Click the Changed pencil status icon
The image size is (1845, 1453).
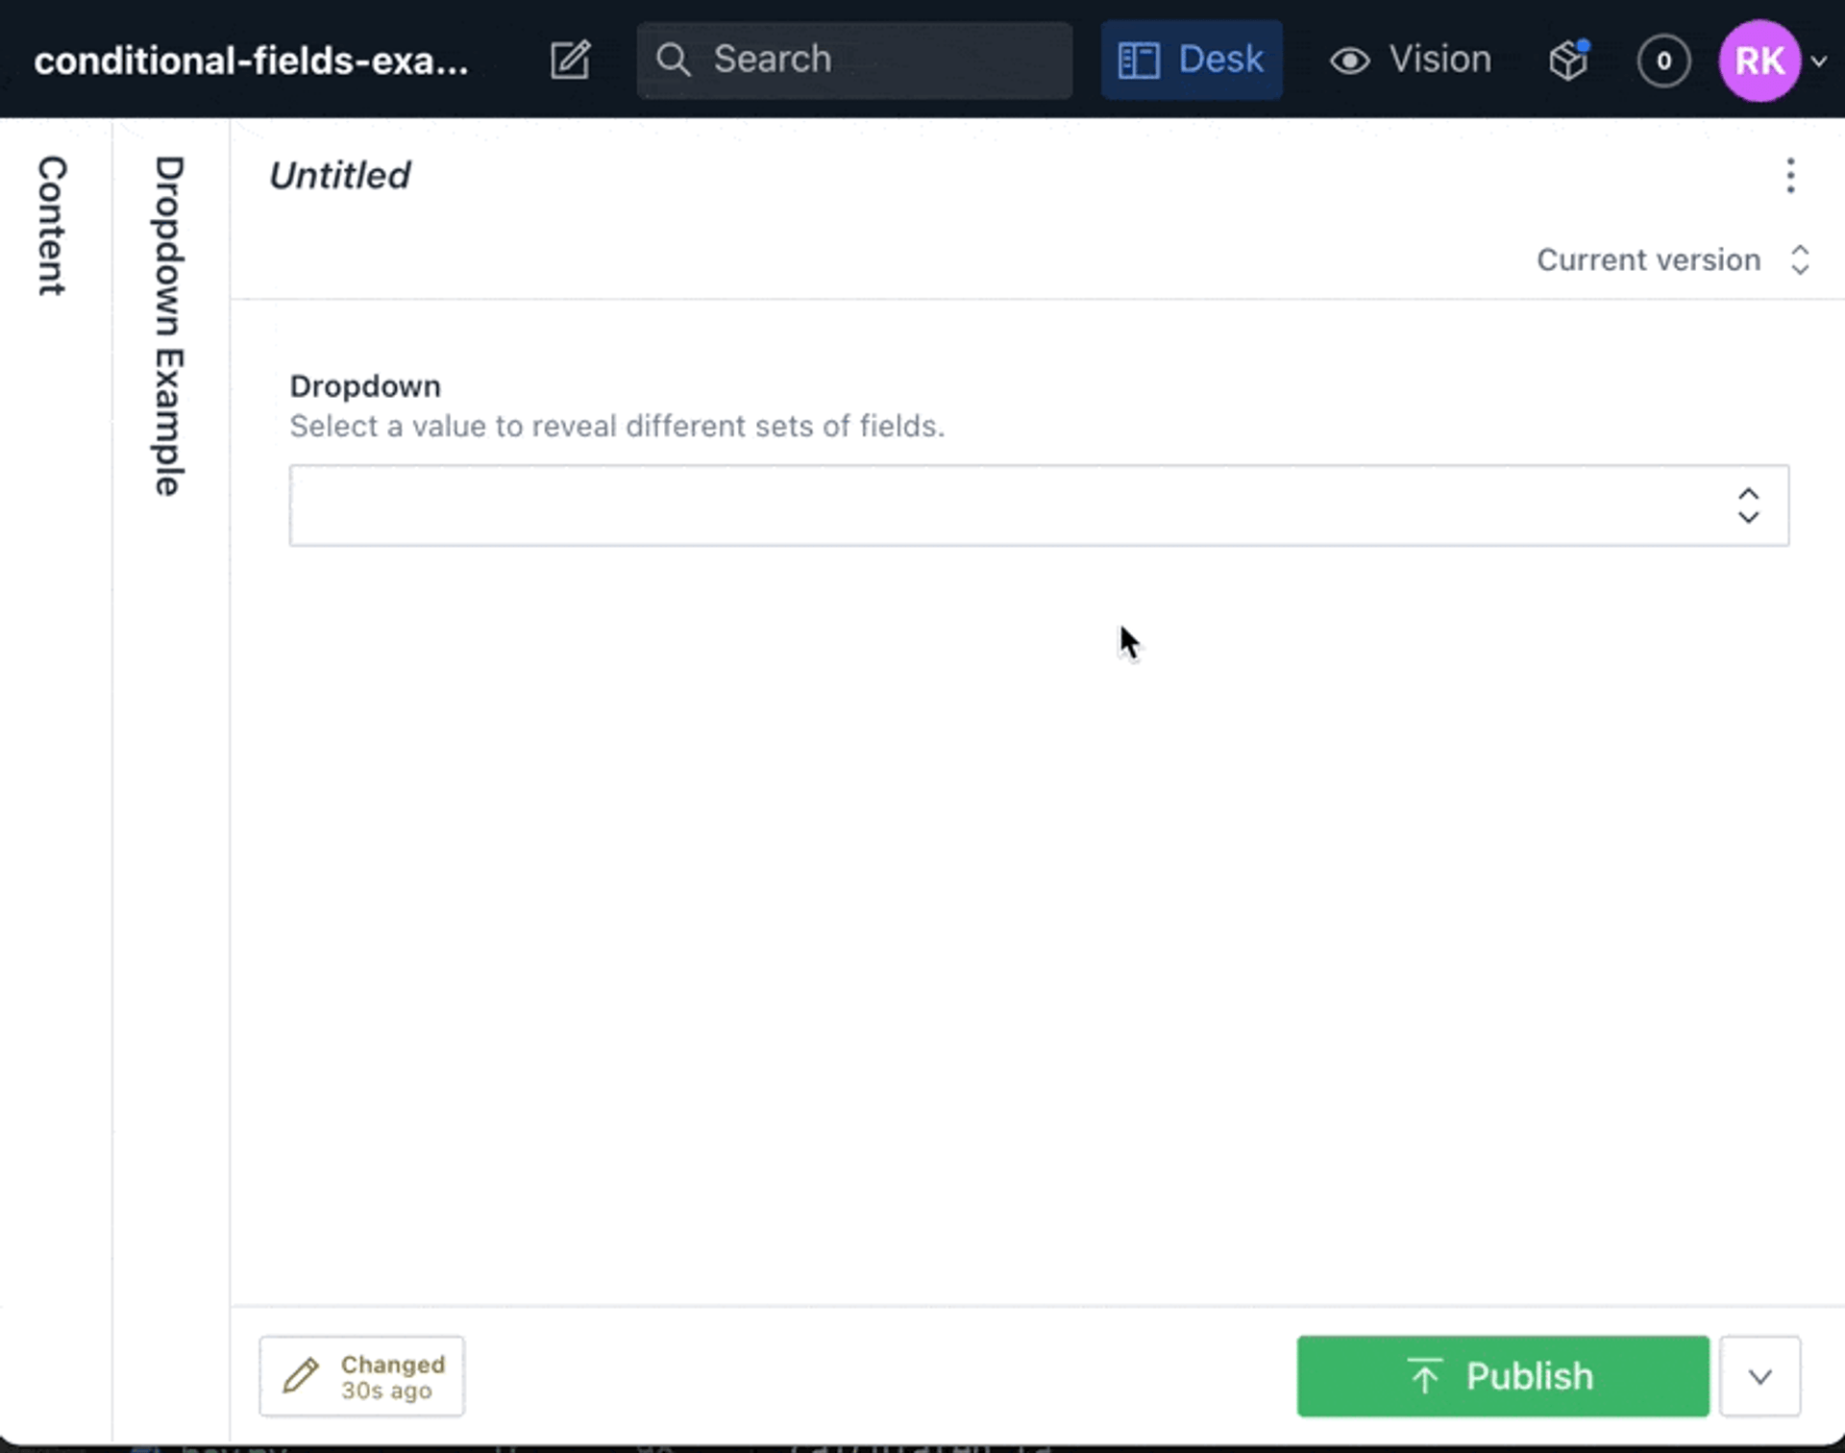tap(301, 1375)
